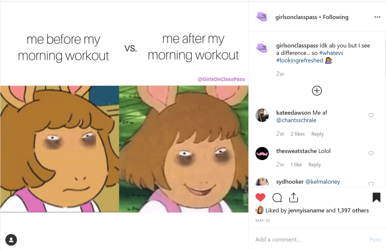Viewport: 386px width, 250px height.
Task: Load more comments with plus circle
Action: click(x=317, y=90)
